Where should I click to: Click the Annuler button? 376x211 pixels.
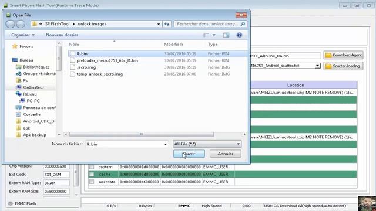tap(226, 154)
